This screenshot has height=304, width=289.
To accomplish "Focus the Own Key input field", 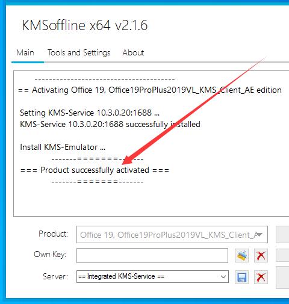I will click(152, 255).
